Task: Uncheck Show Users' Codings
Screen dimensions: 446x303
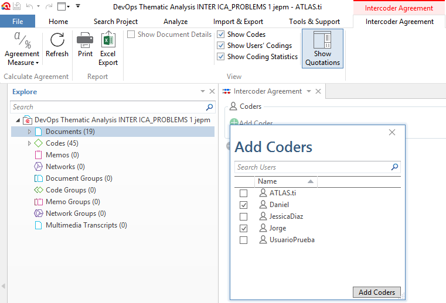Action: (221, 46)
